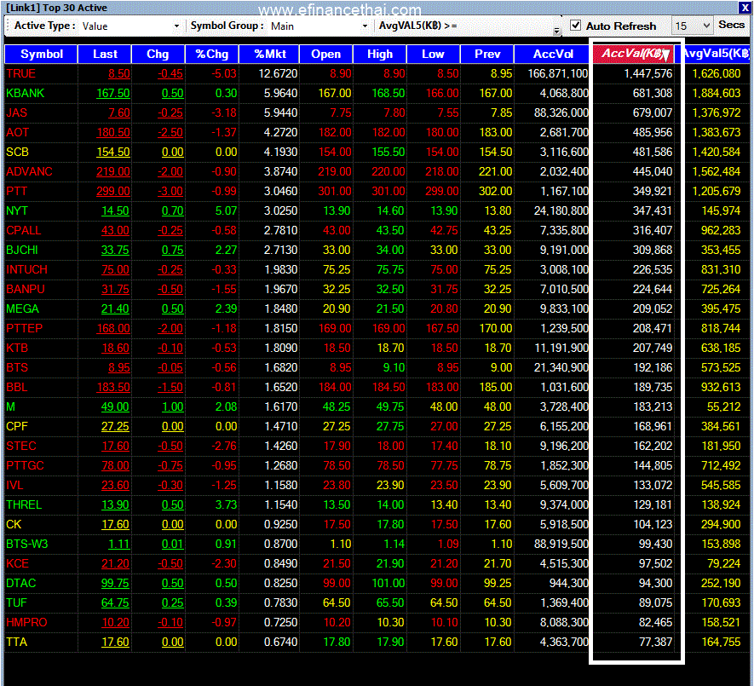Click AOT's change value -2.50
Image resolution: width=754 pixels, height=686 pixels.
170,132
